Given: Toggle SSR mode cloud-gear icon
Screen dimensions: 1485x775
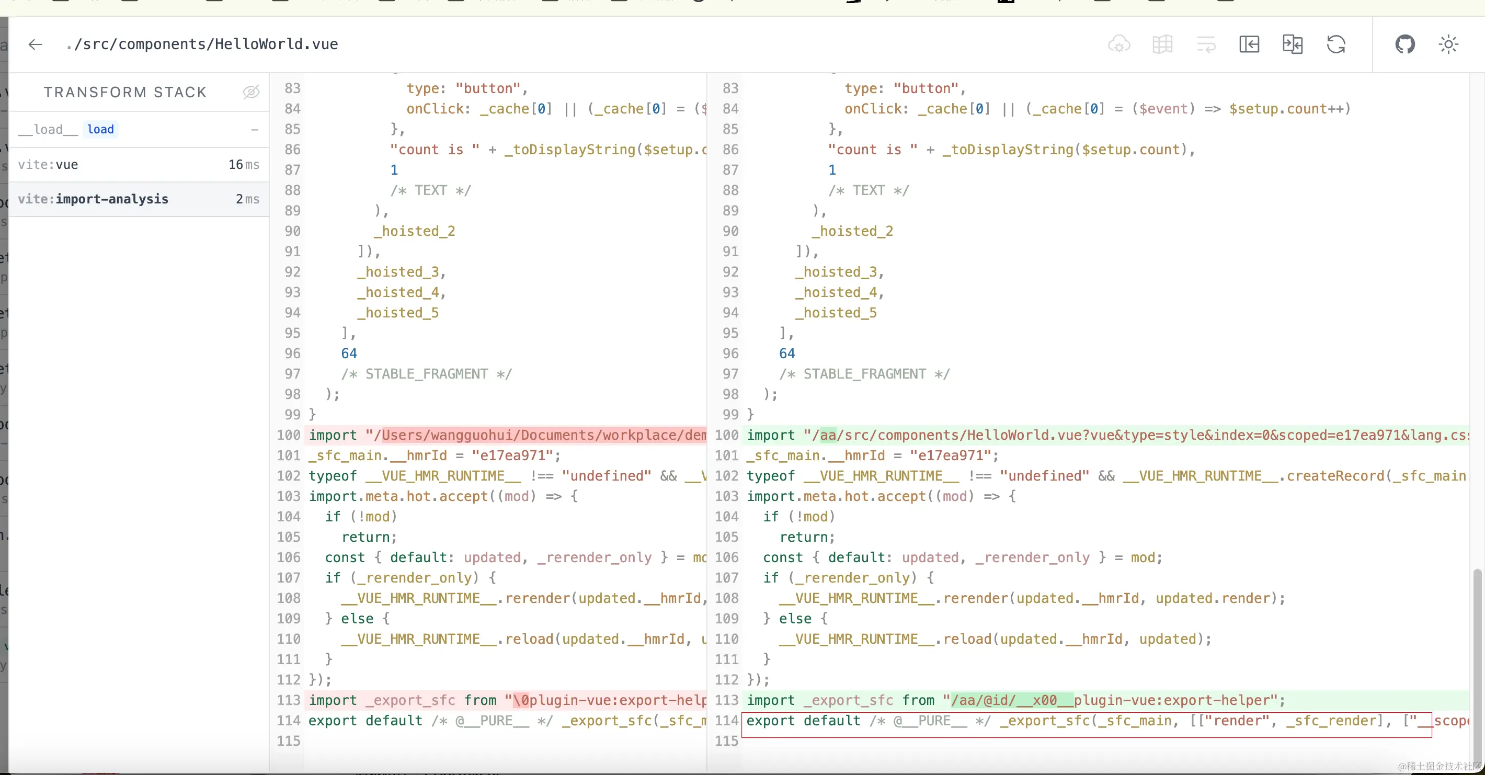Looking at the screenshot, I should 1119,44.
